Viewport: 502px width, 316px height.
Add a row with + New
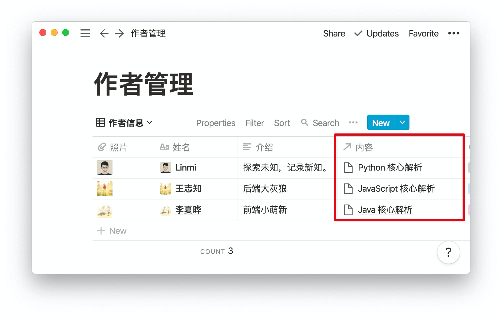(x=112, y=231)
